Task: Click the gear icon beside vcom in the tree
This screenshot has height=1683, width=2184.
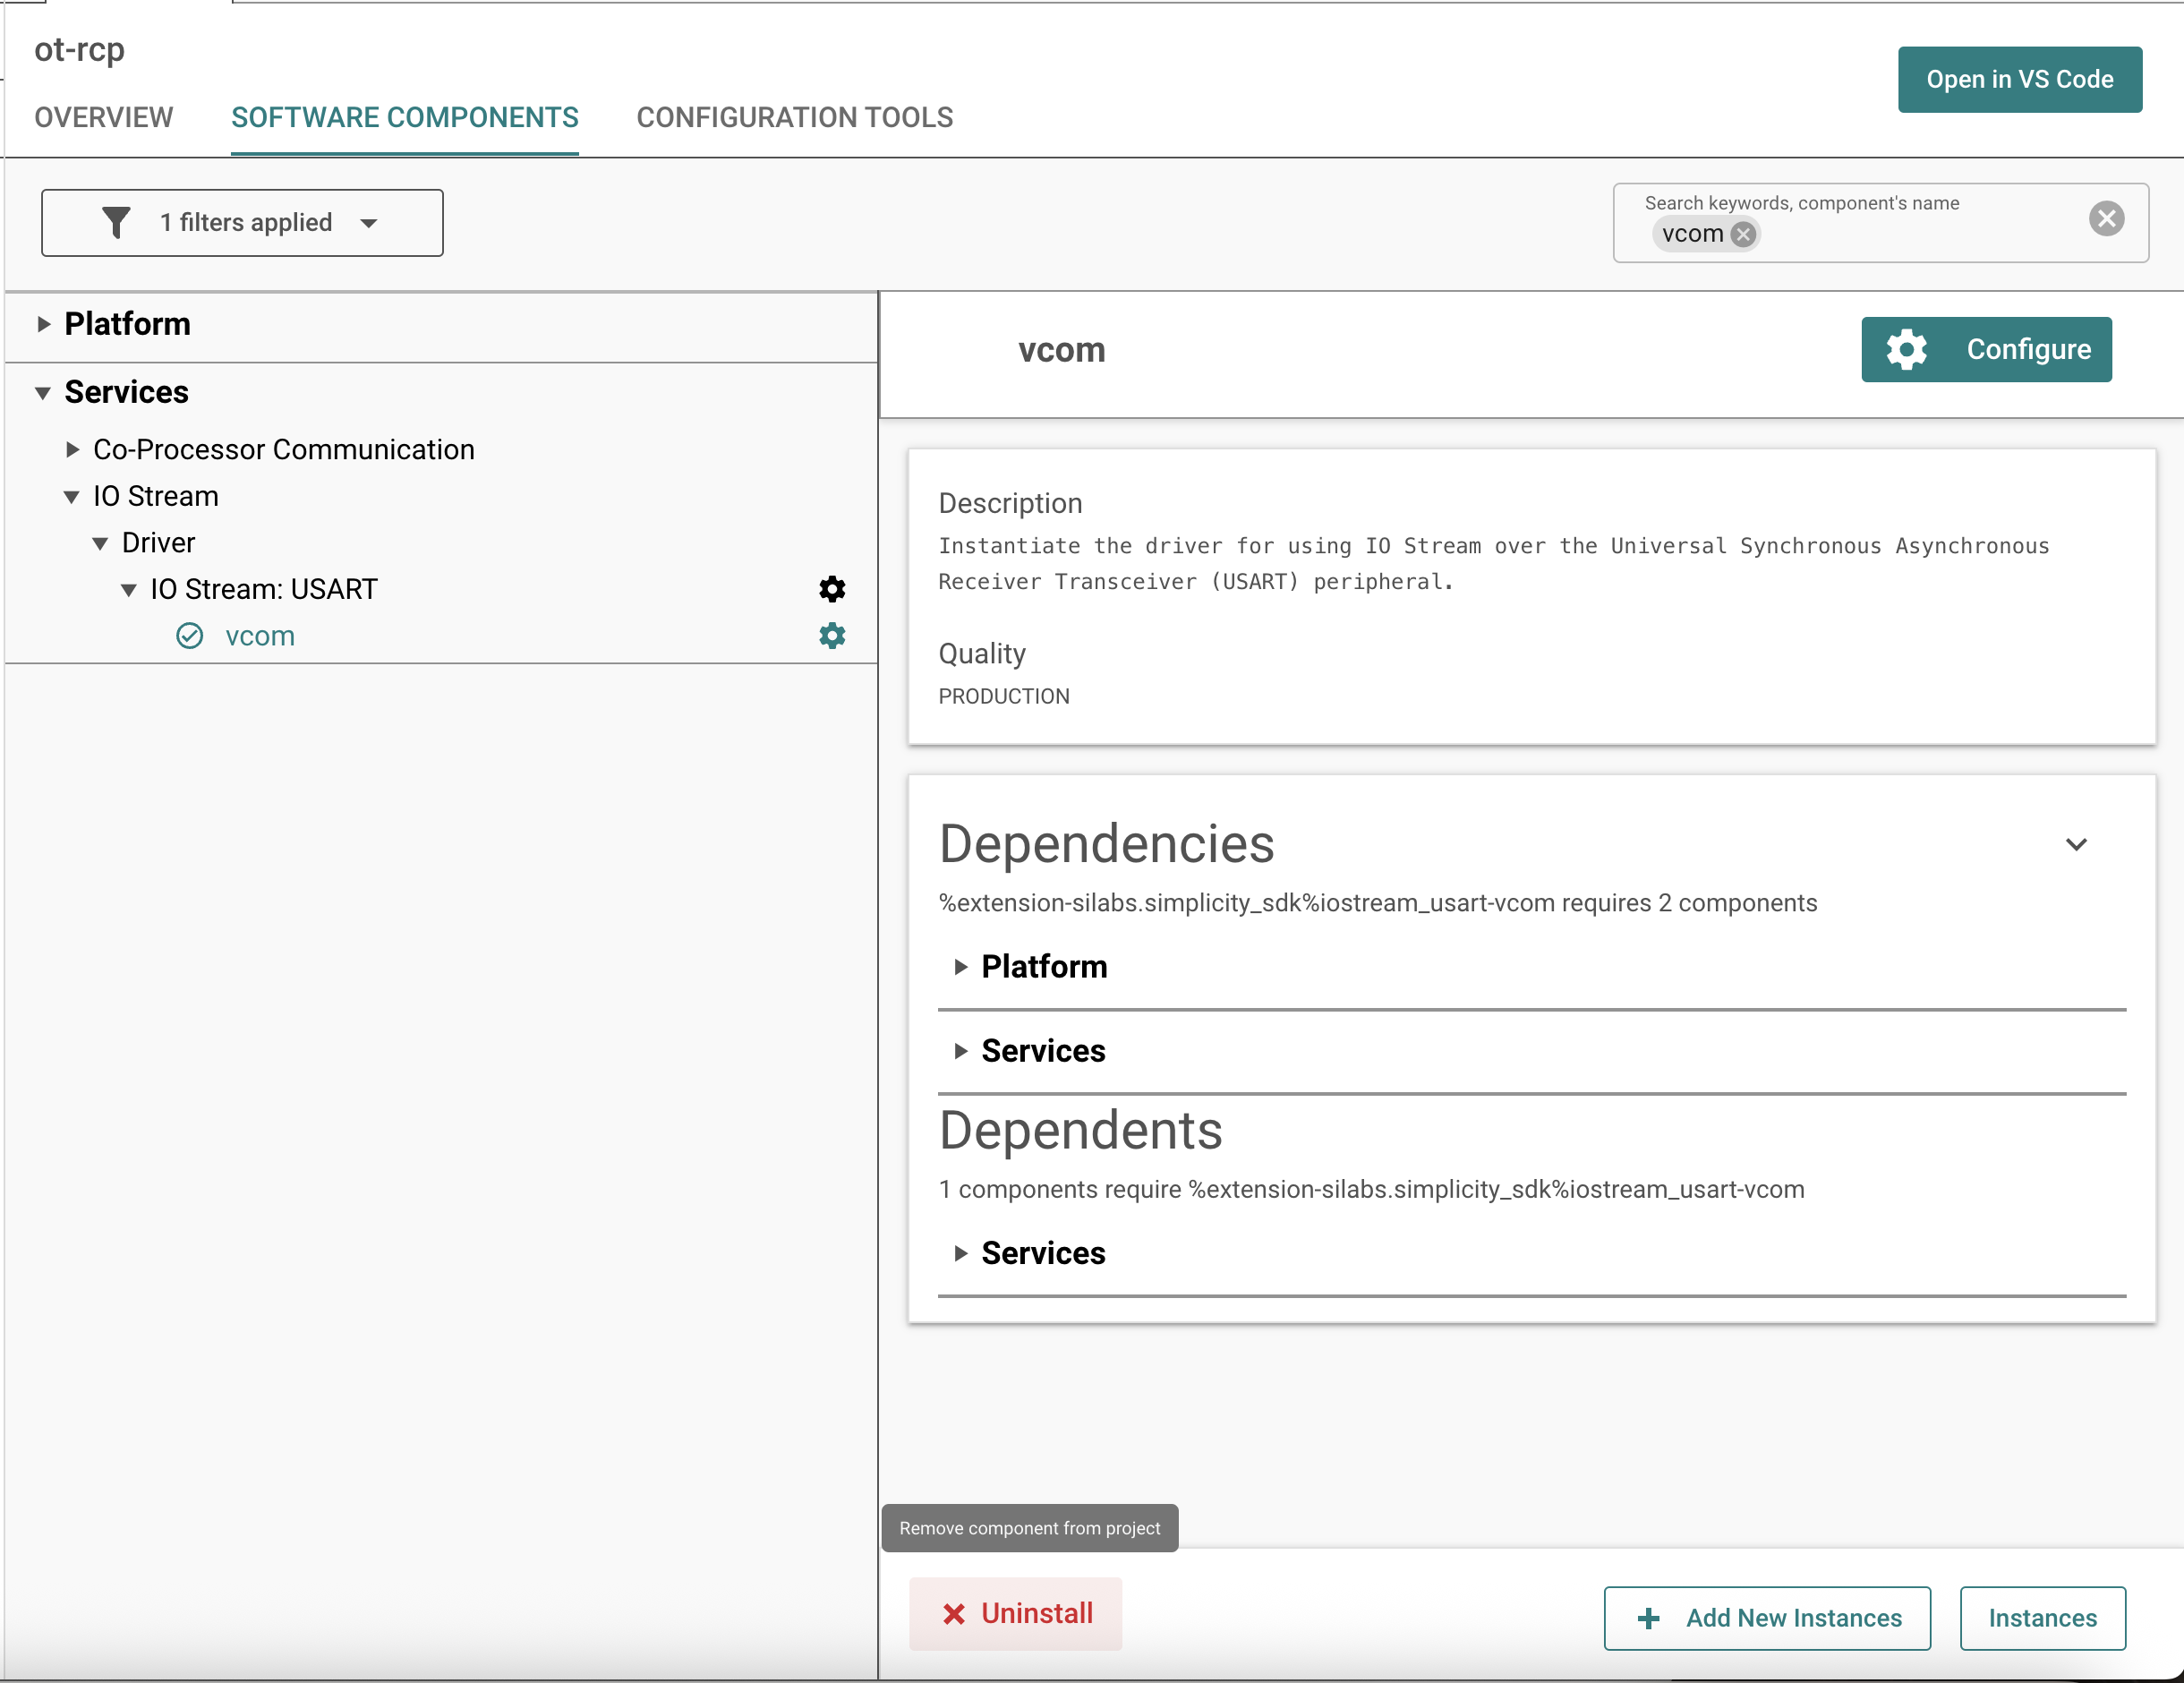Action: 831,636
